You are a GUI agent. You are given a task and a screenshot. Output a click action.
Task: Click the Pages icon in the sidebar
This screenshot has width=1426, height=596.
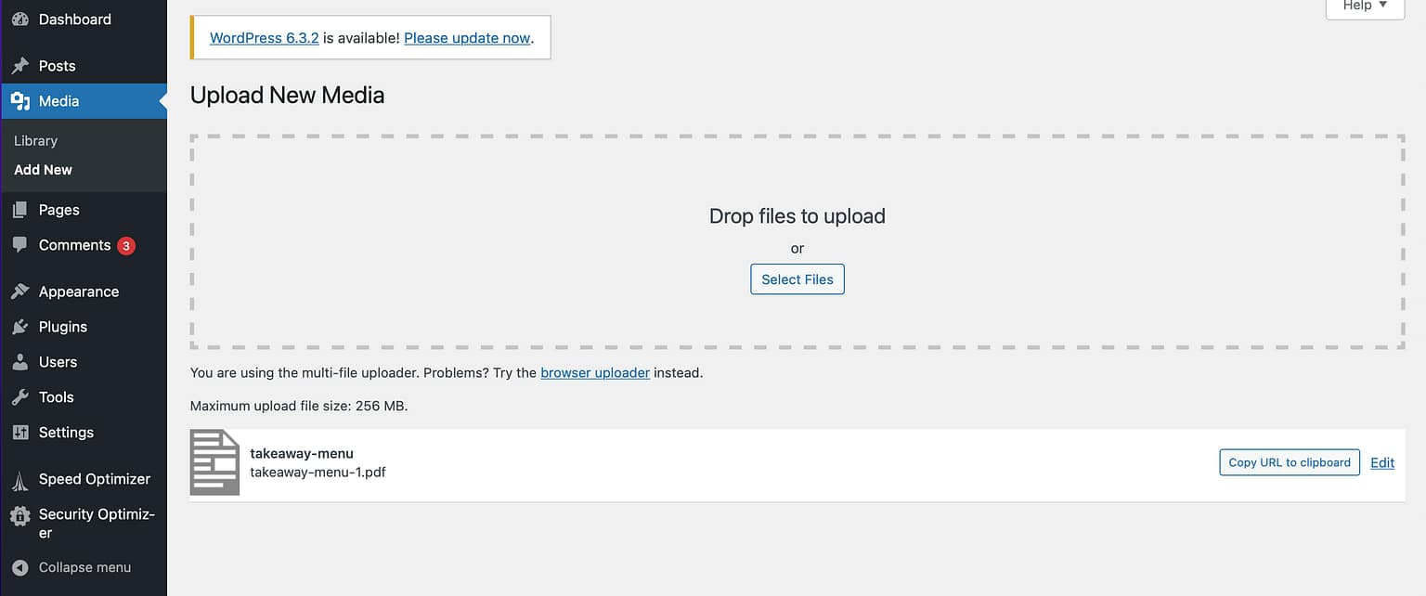click(x=20, y=209)
